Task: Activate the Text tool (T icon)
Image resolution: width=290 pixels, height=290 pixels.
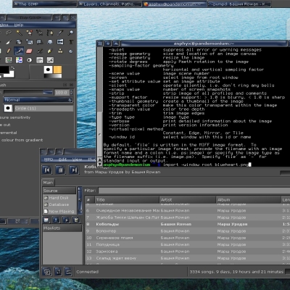Action: [70, 42]
